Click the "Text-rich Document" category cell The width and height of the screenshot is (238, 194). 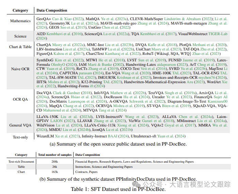(x=21, y=162)
